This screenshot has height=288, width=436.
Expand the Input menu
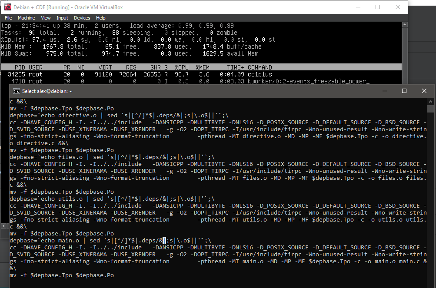62,18
